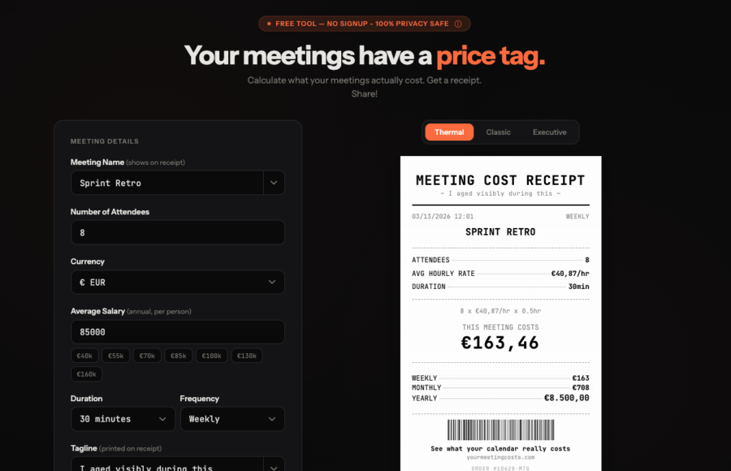Open the yourmeetingcosts.com link on receipt
Image resolution: width=731 pixels, height=471 pixels.
(x=500, y=457)
